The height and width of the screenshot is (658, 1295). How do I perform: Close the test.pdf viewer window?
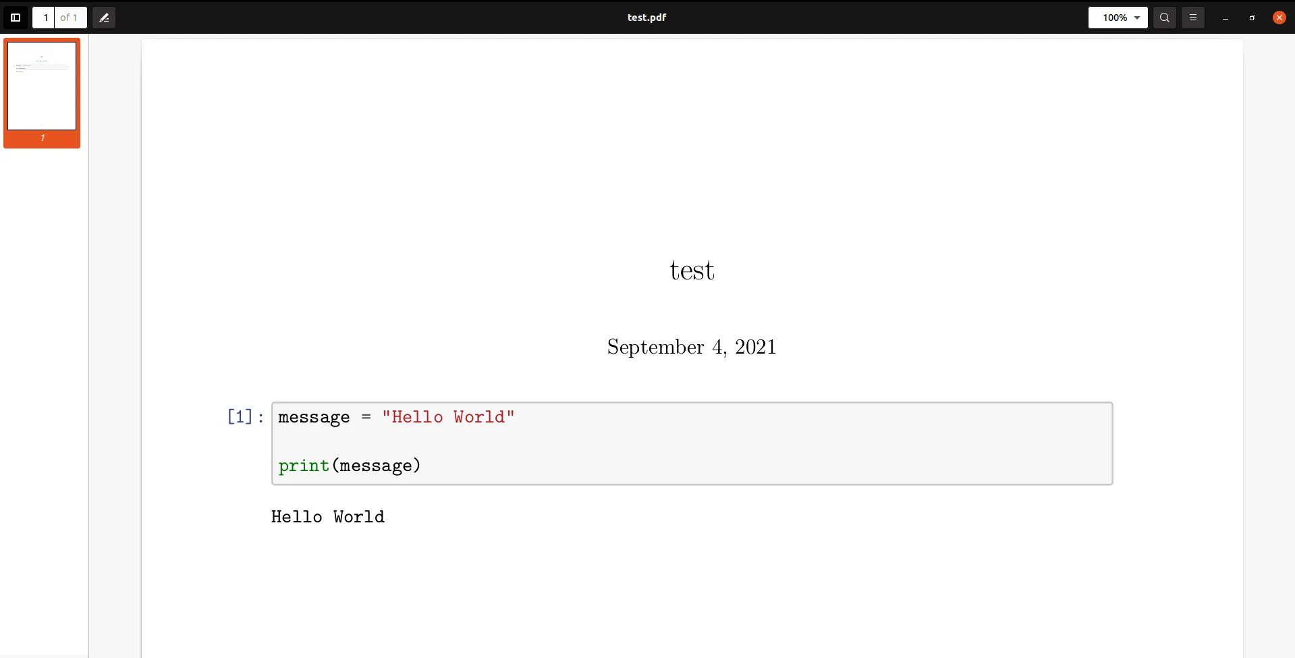pos(1279,18)
